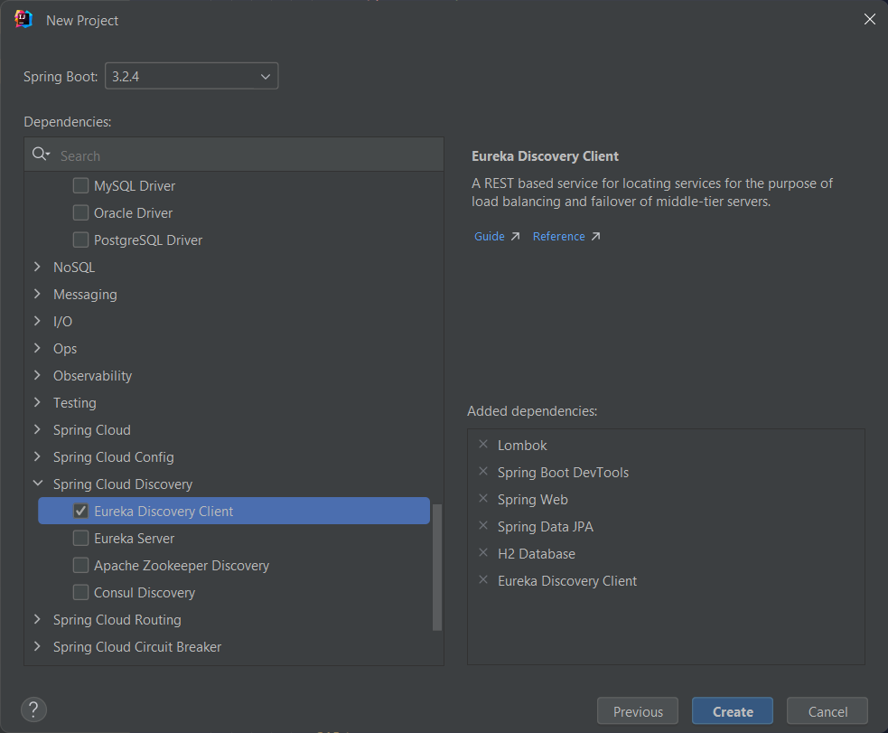Select the Consul Discovery row label

(x=145, y=593)
